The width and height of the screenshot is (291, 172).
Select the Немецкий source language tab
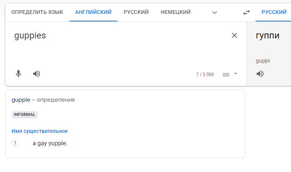(x=176, y=12)
